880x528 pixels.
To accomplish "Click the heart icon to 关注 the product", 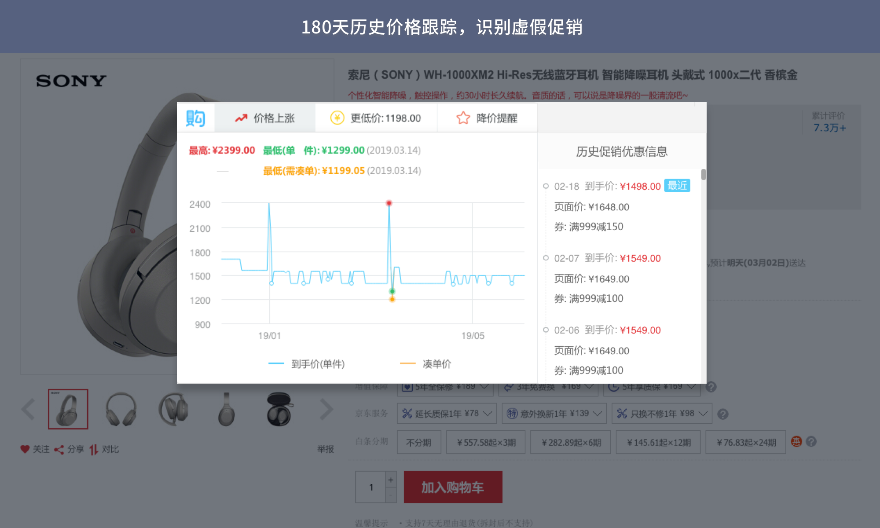I will click(x=25, y=449).
